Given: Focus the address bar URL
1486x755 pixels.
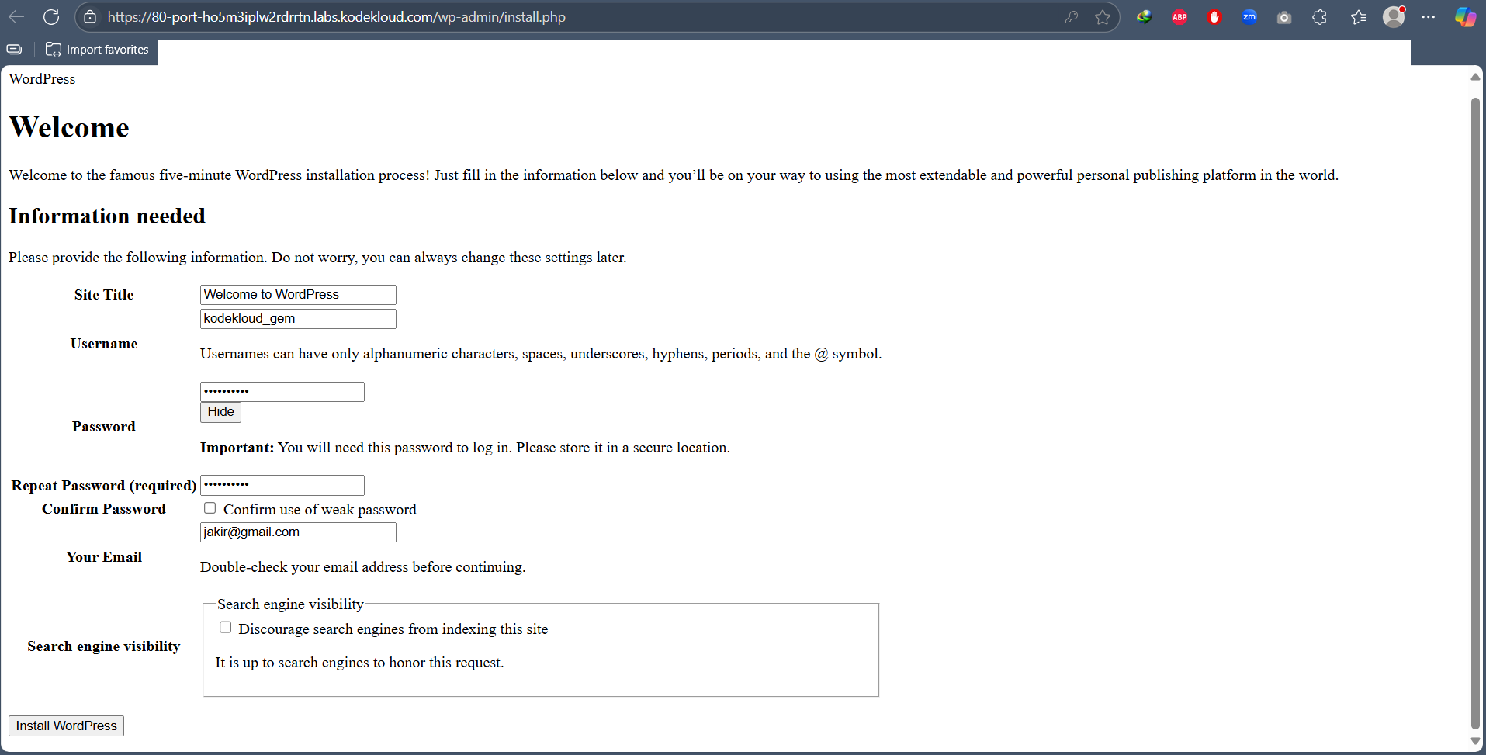Looking at the screenshot, I should click(x=337, y=16).
